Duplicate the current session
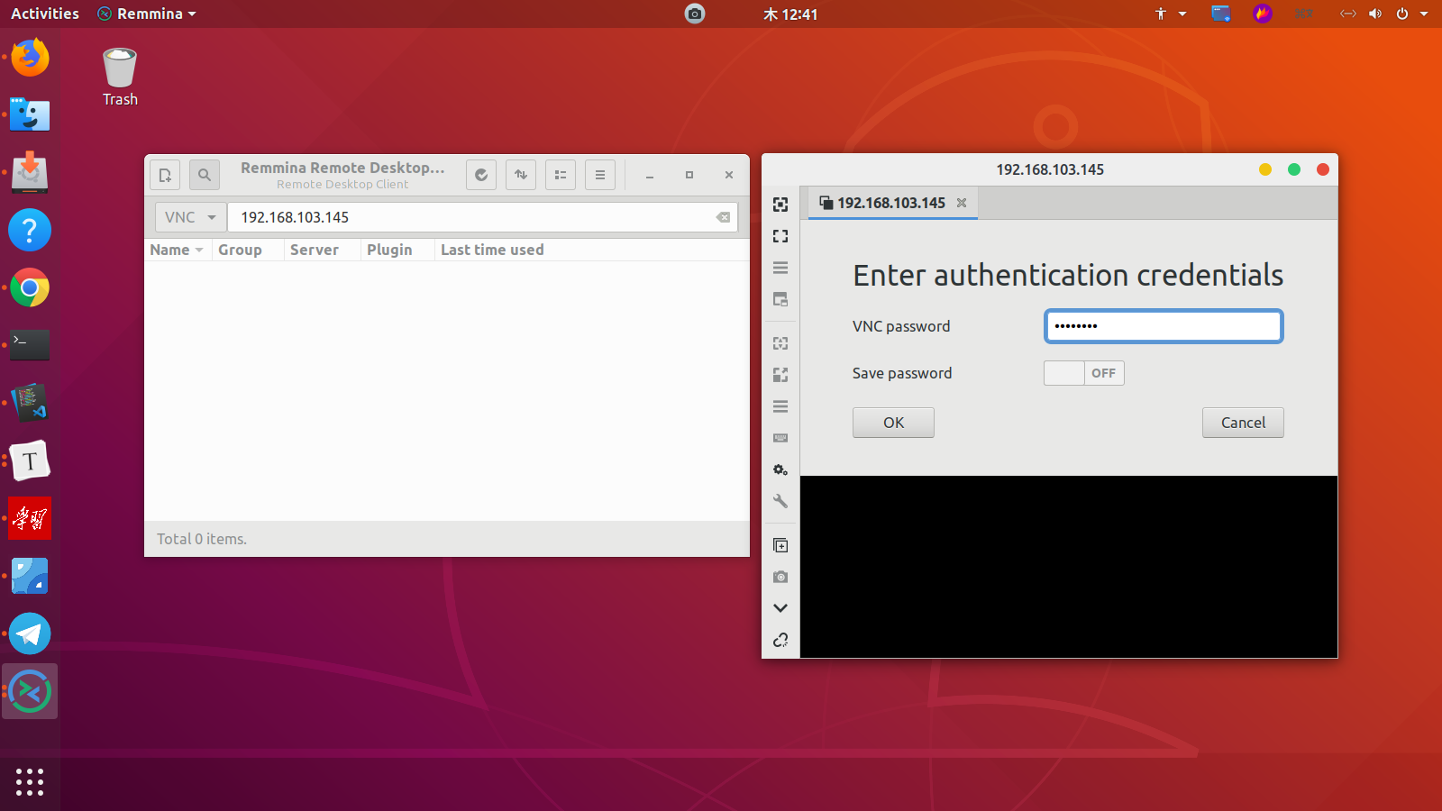Viewport: 1442px width, 811px height. (x=780, y=545)
